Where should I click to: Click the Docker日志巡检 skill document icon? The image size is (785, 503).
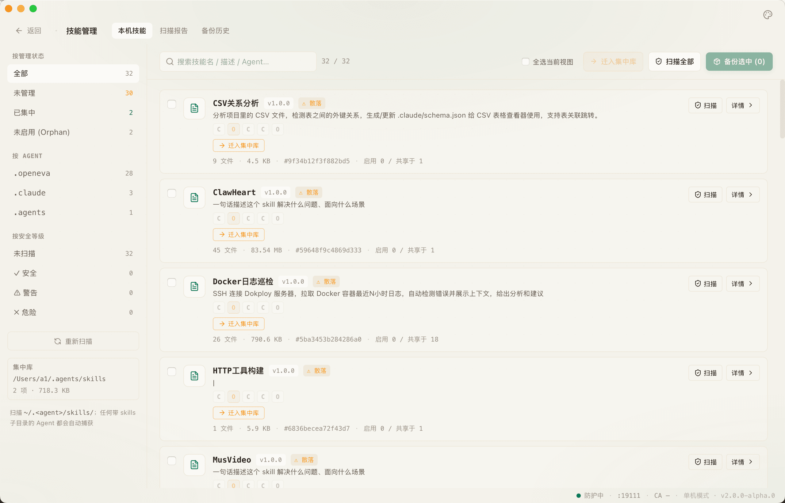(194, 286)
